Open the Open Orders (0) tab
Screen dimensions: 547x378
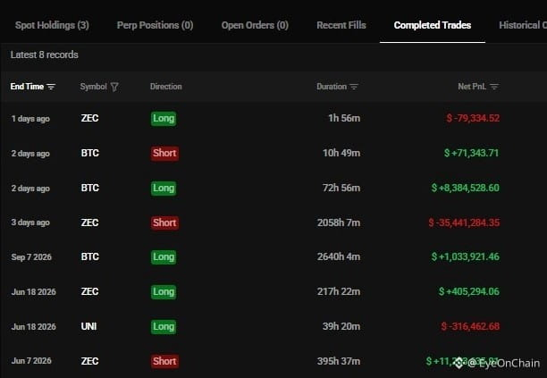[x=255, y=25]
